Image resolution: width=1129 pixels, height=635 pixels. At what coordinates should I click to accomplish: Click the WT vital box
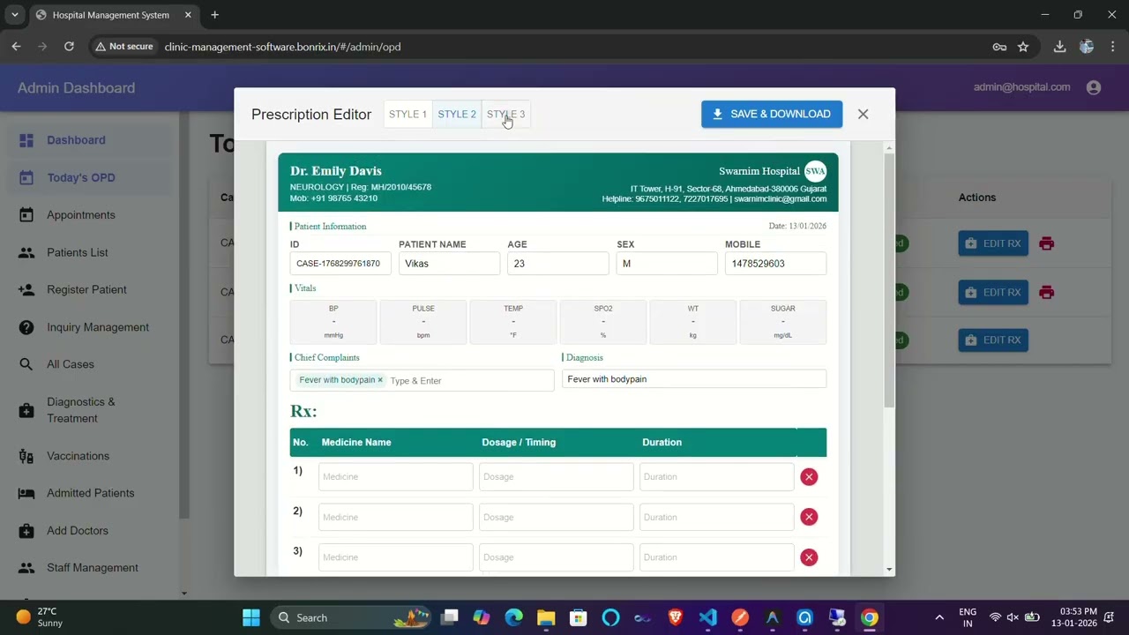(x=693, y=322)
